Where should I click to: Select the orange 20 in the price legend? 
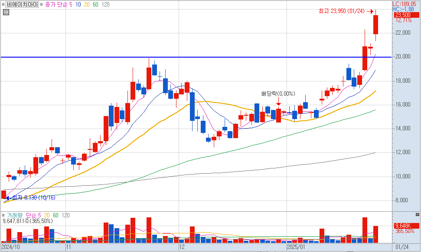coord(87,5)
